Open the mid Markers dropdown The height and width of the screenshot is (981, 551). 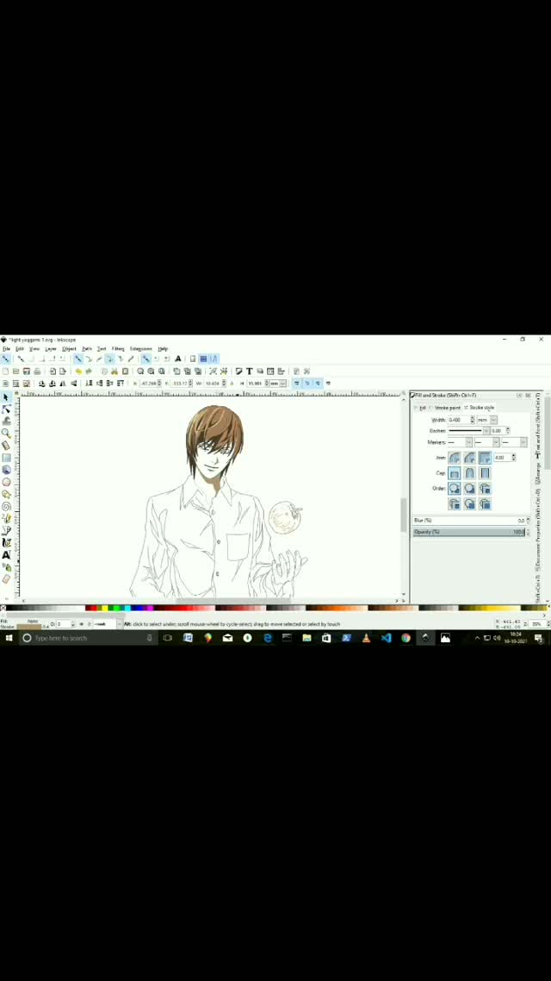point(487,442)
